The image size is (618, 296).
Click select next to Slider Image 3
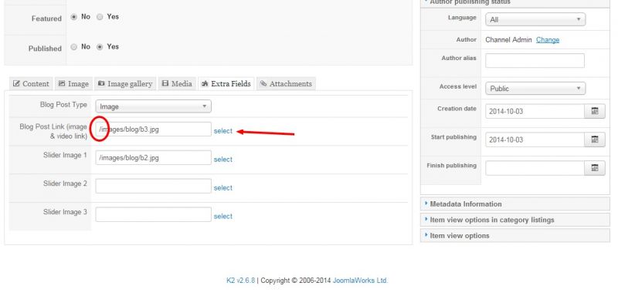223,216
